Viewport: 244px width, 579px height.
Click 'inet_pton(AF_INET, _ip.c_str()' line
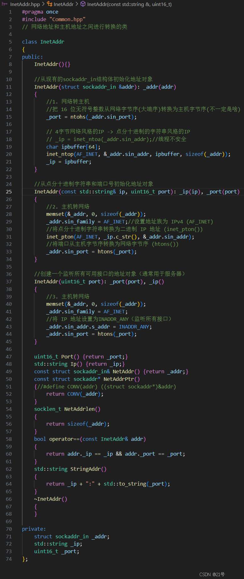[x=120, y=237]
